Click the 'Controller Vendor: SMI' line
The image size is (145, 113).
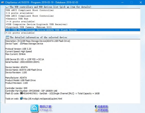point(16,88)
